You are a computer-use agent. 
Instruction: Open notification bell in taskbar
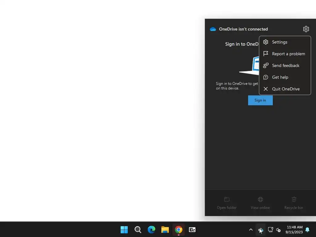pyautogui.click(x=308, y=230)
